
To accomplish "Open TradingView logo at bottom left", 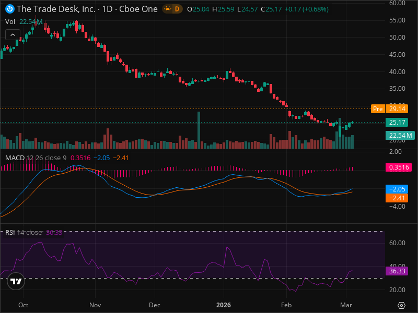I will (x=16, y=281).
